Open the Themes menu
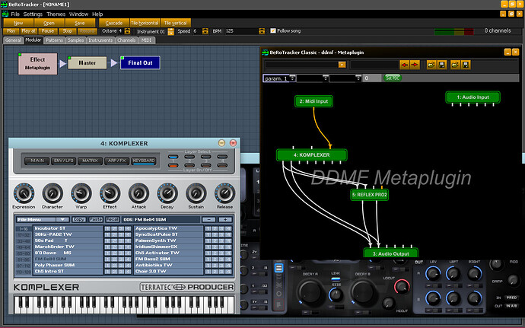The image size is (525, 328). 56,14
